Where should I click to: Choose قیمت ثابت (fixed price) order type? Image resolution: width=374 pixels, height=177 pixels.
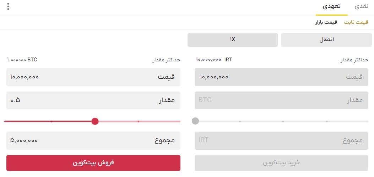coord(356,22)
